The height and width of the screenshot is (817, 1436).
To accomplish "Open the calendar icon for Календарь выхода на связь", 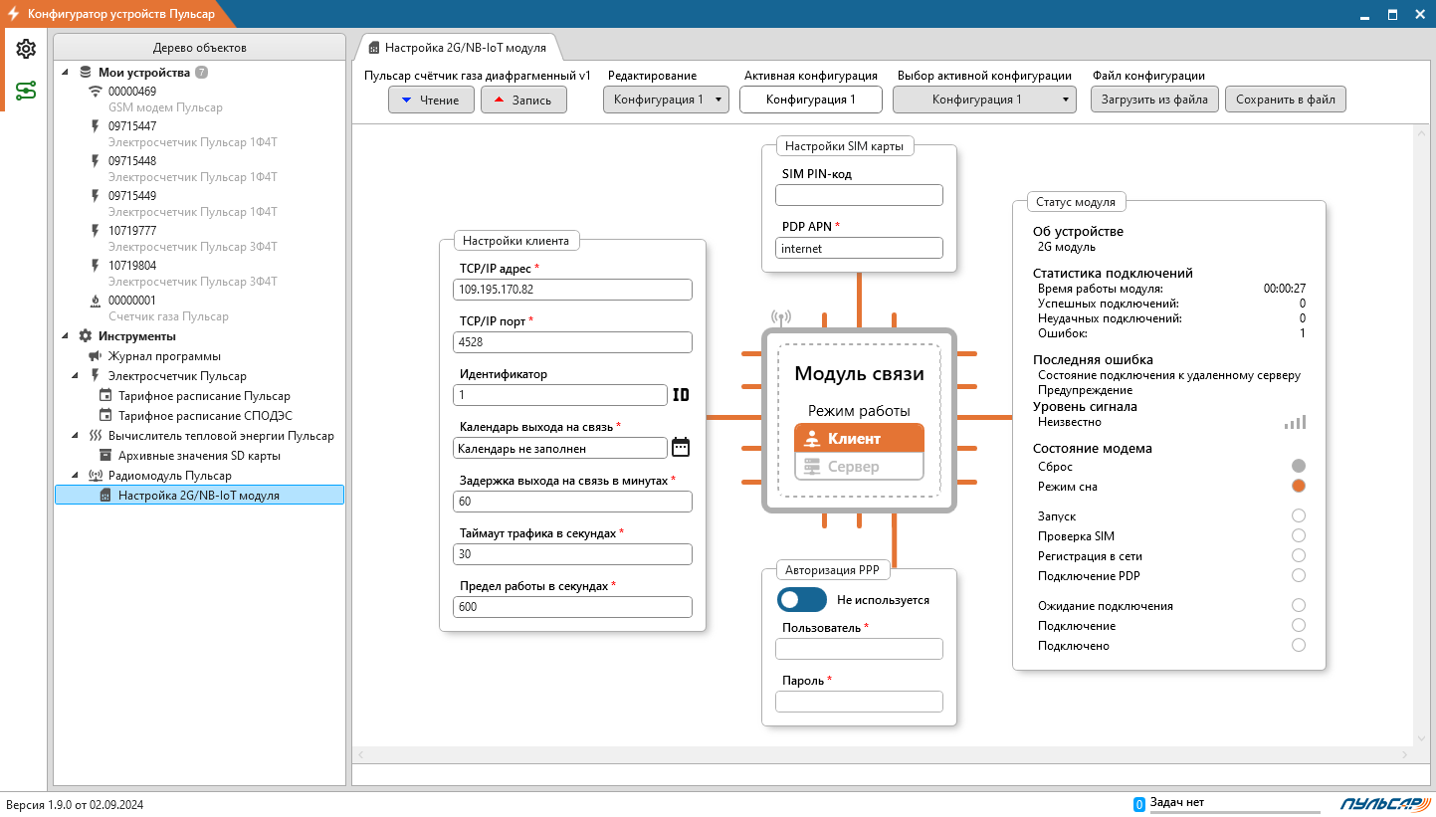I will point(681,447).
